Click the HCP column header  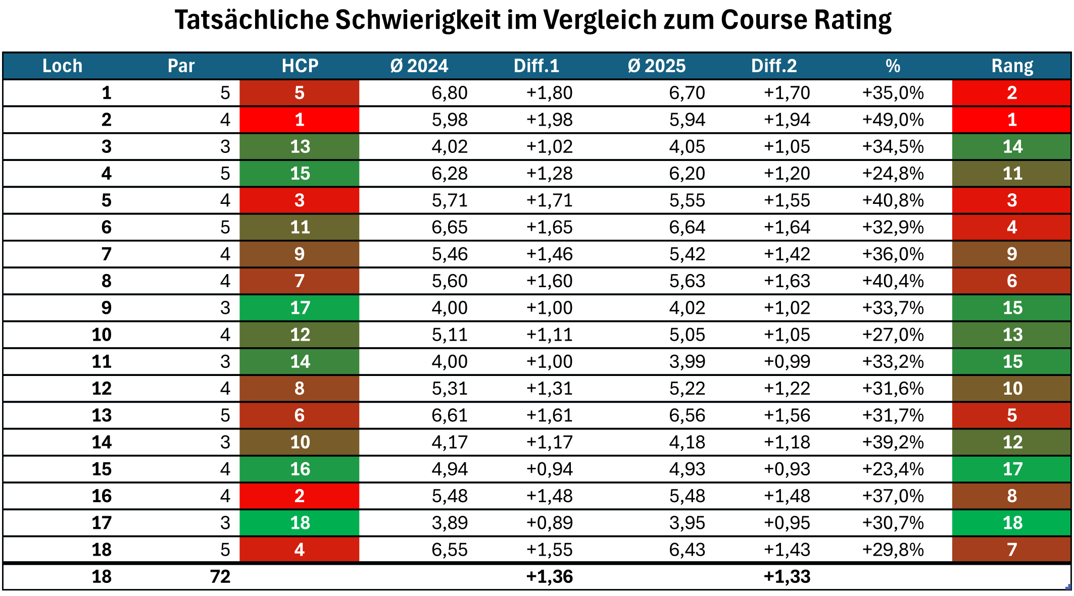point(300,66)
